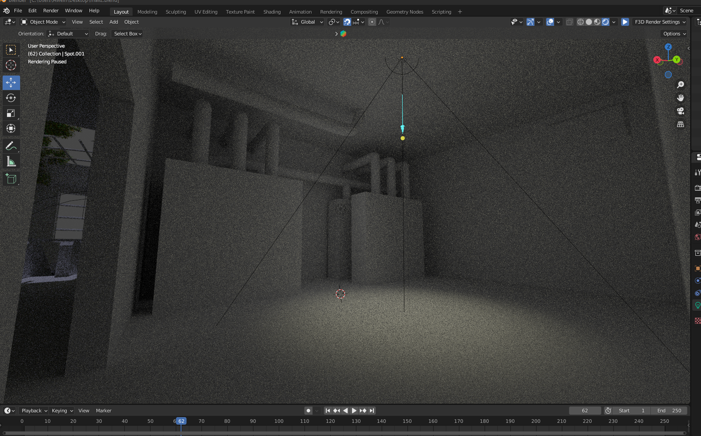Toggle camera view icon

pos(680,111)
